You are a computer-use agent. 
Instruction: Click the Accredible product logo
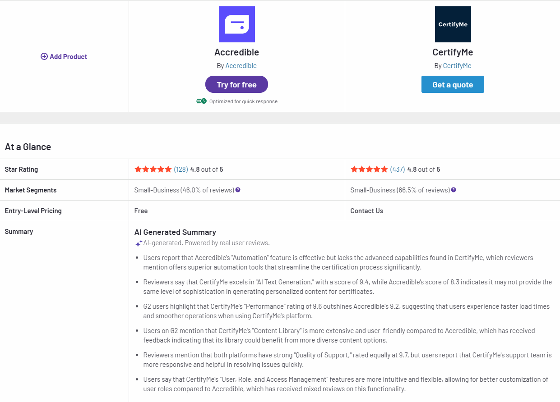236,24
